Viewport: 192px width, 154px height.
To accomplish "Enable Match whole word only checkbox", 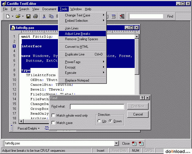I will coord(53,115).
